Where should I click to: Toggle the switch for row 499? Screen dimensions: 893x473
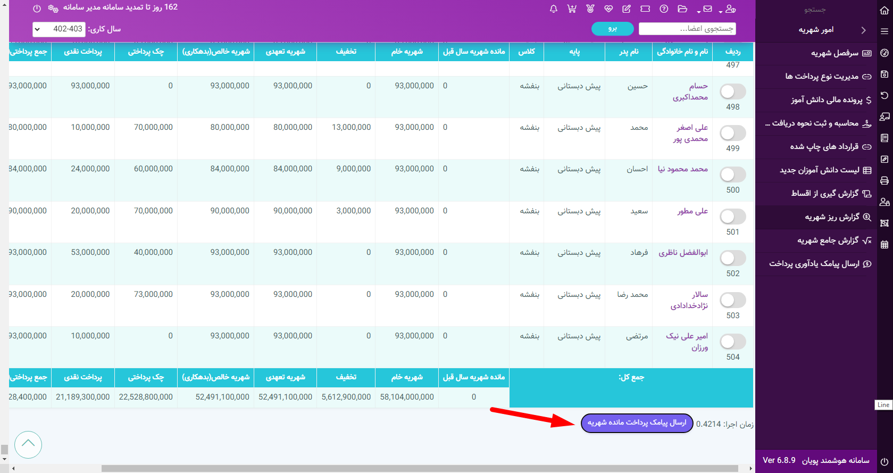coord(733,133)
